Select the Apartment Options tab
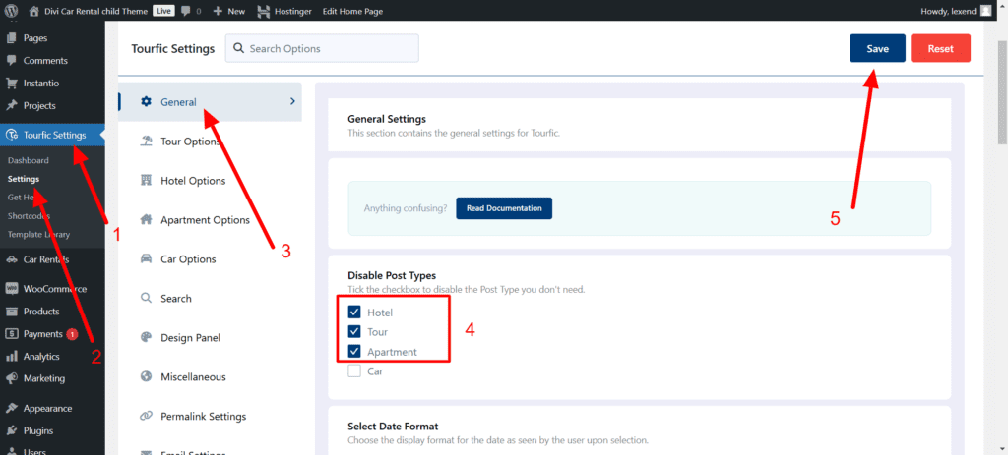The height and width of the screenshot is (455, 1008). (x=211, y=219)
